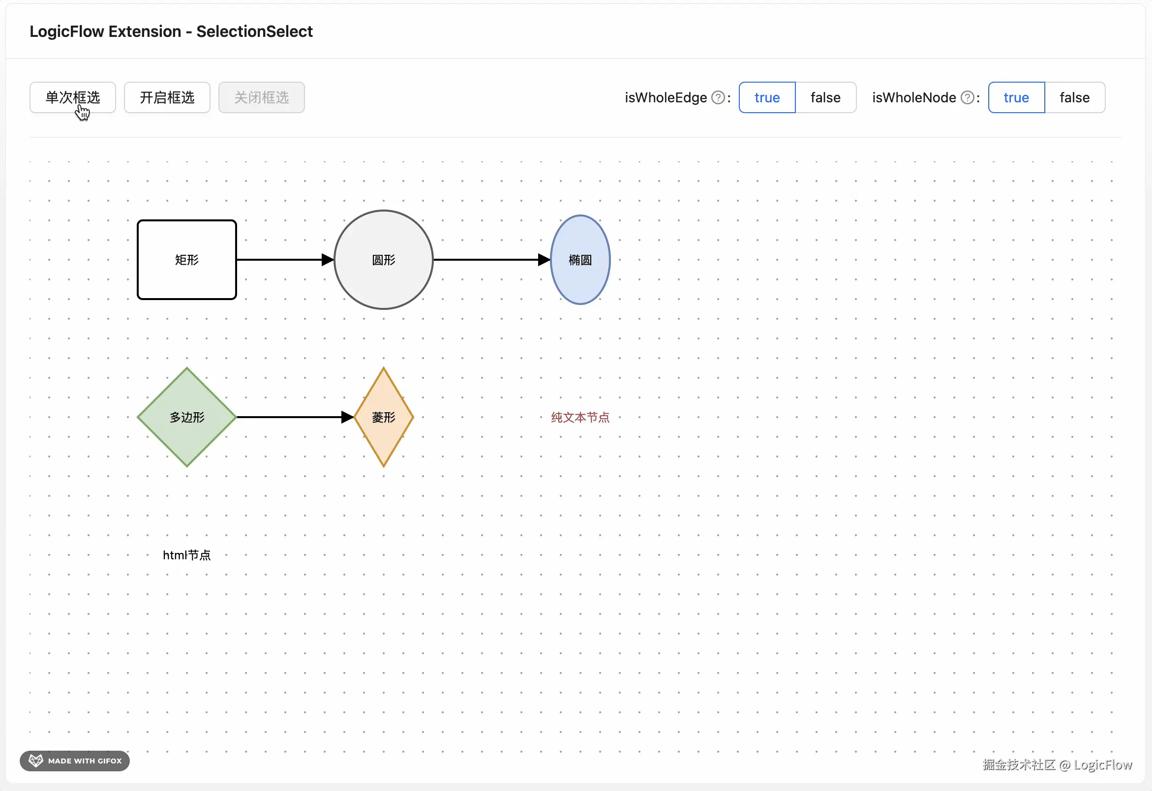Click the arrow edge between 矩形 and 圆形
The image size is (1152, 791).
pyautogui.click(x=280, y=260)
